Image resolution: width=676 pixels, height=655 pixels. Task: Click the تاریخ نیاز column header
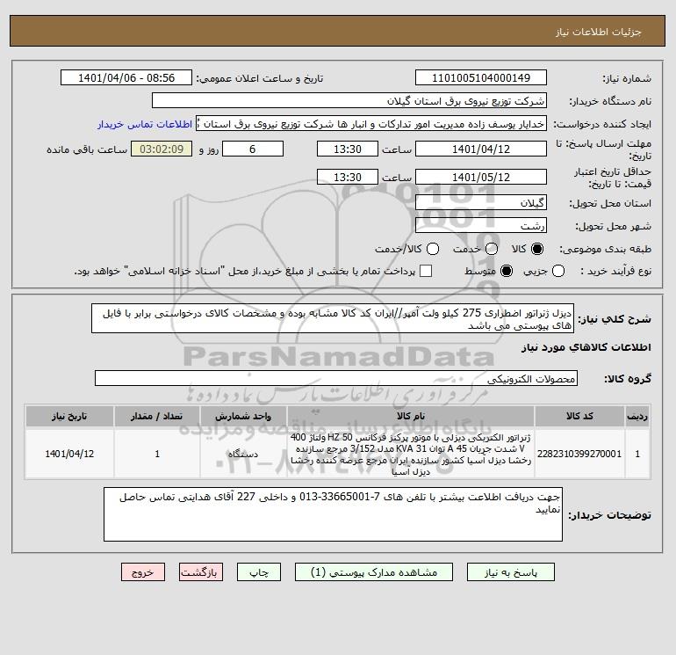(69, 416)
